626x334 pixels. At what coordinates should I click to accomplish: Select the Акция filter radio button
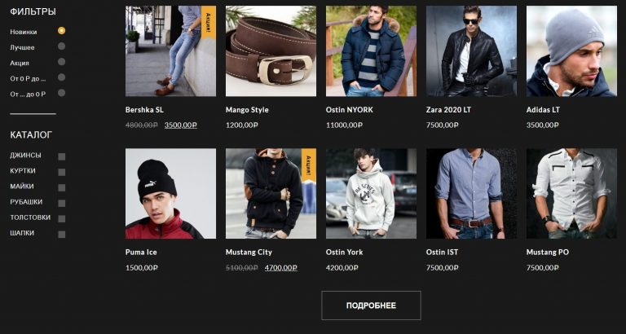[x=61, y=62]
